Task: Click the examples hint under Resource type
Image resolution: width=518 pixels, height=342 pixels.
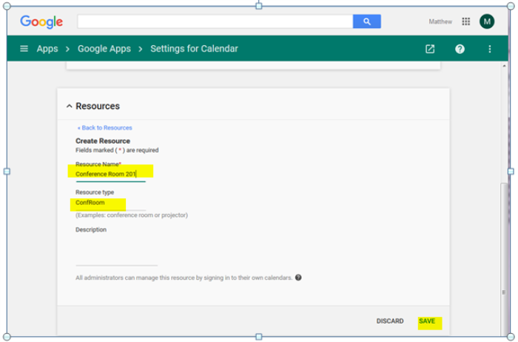Action: 132,215
